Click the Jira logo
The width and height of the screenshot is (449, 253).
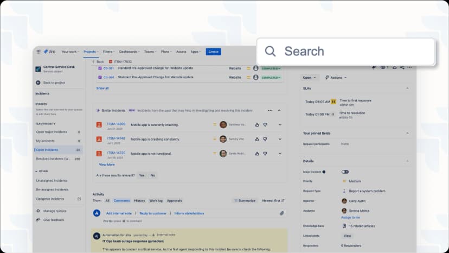(49, 52)
